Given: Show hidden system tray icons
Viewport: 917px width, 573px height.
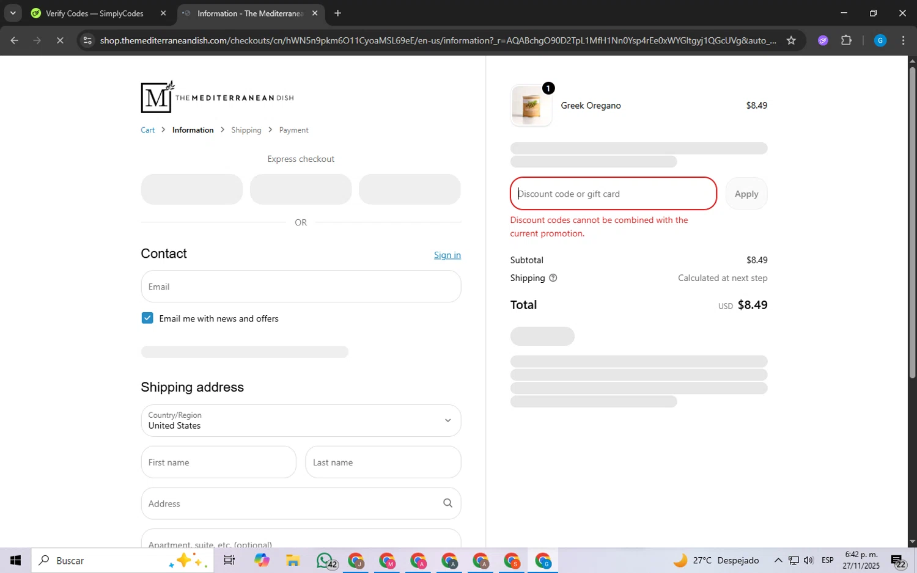Looking at the screenshot, I should pos(778,560).
